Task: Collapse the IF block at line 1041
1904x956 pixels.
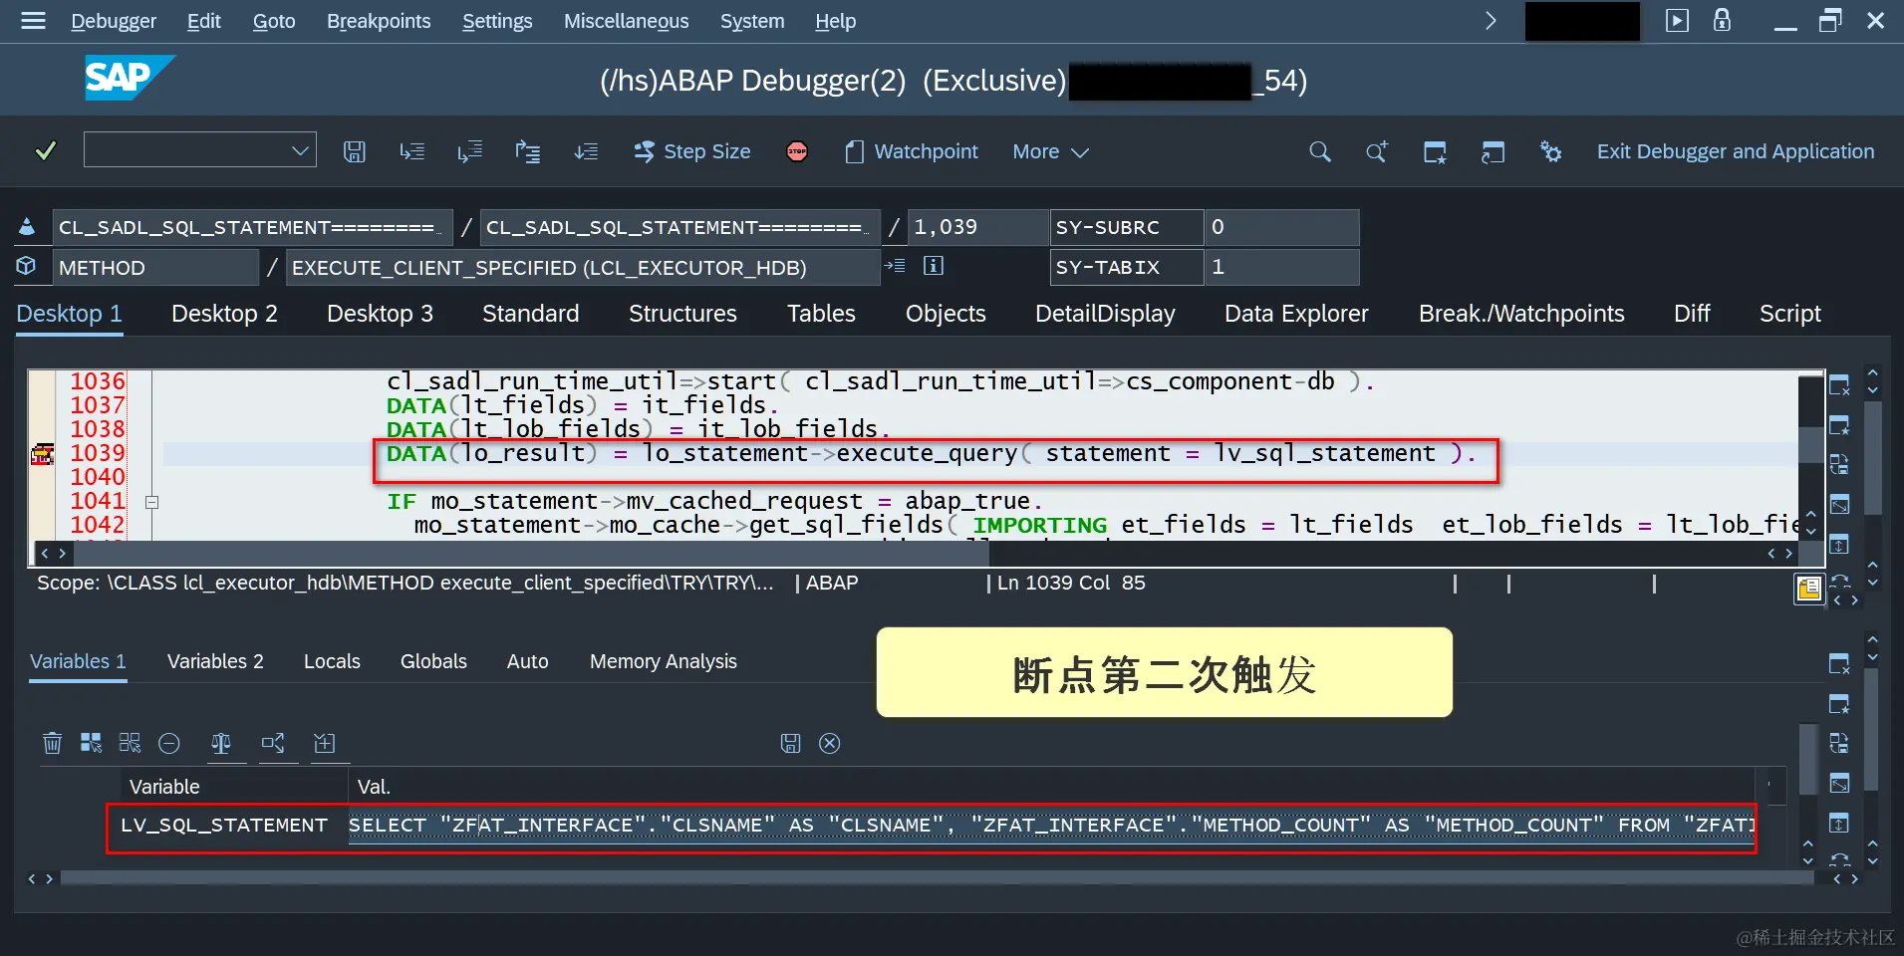Action: pos(151,502)
